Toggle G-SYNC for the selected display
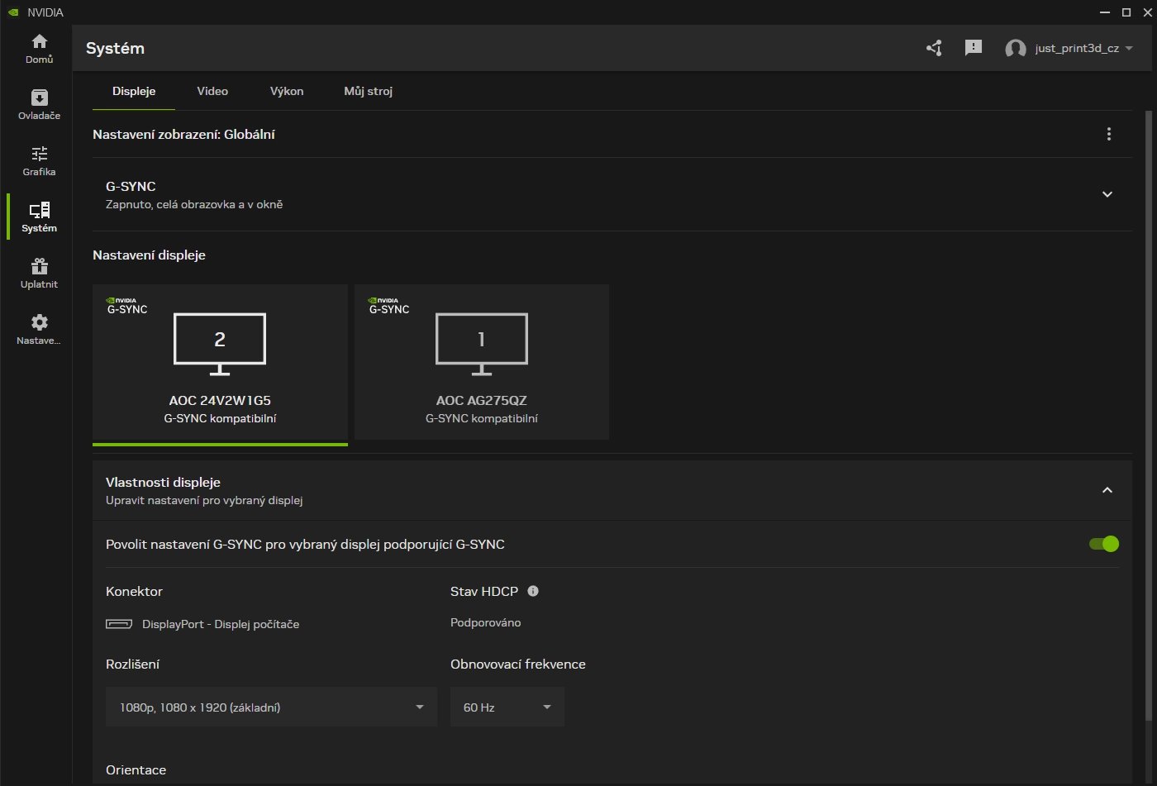Screen dimensions: 1157x786 1103,544
